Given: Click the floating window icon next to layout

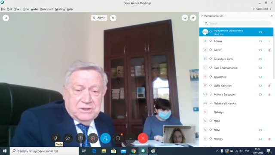Looking at the screenshot, I should pyautogui.click(x=193, y=18).
